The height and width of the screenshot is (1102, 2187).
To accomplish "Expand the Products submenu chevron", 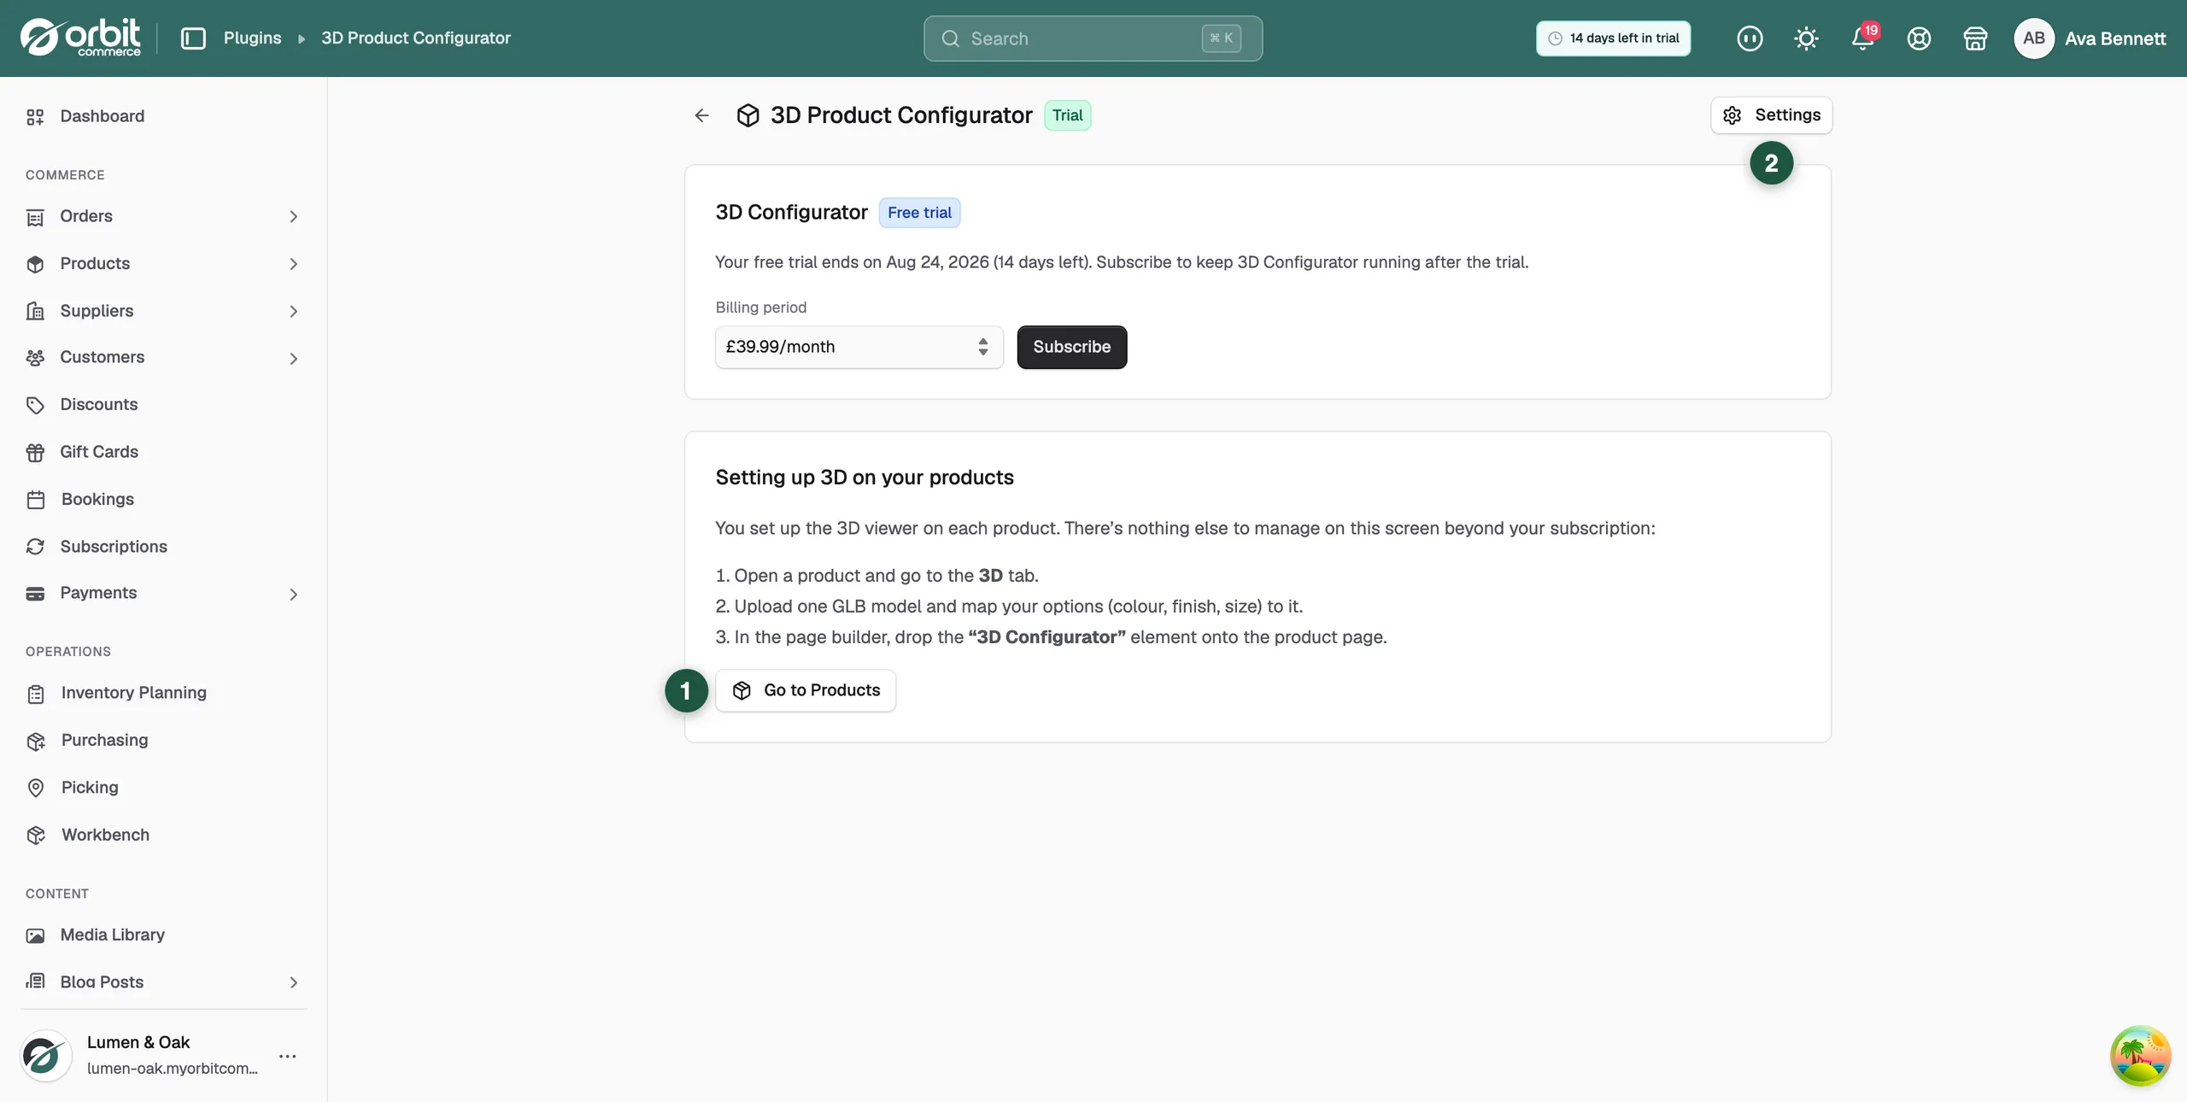I will pos(294,264).
